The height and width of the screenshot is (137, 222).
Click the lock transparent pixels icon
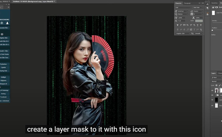216,85
